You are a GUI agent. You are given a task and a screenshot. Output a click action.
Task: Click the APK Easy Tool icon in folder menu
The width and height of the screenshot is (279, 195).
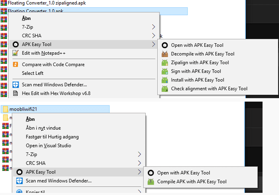[x=19, y=172]
